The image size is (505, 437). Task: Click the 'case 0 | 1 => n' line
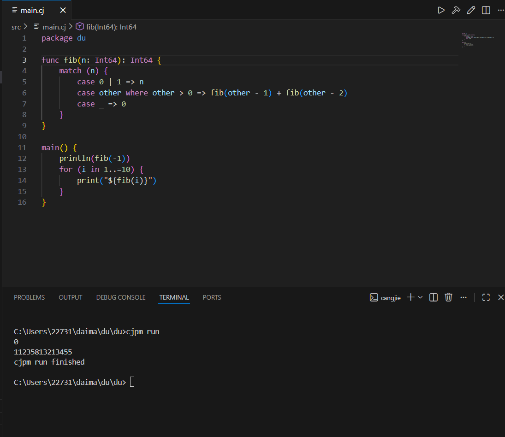coord(110,82)
